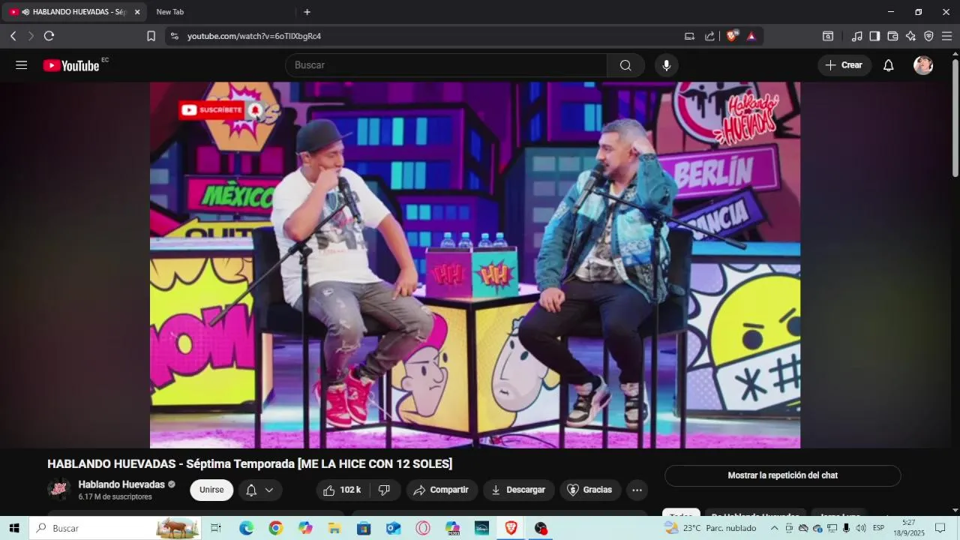Viewport: 960px width, 540px height.
Task: Open Brave Wallet icon
Action: click(x=892, y=36)
